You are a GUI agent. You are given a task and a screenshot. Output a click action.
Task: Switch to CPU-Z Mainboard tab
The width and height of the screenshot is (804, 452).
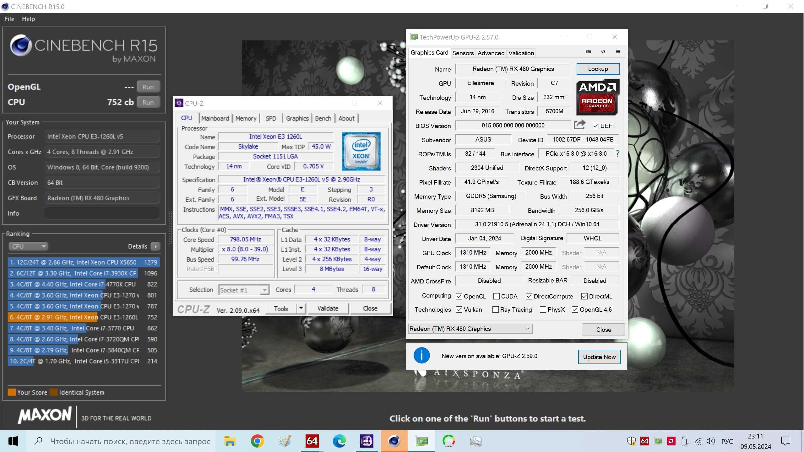(x=215, y=118)
